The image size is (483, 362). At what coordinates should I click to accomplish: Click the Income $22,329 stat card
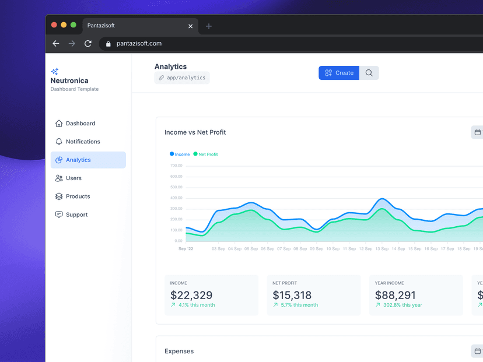click(211, 295)
